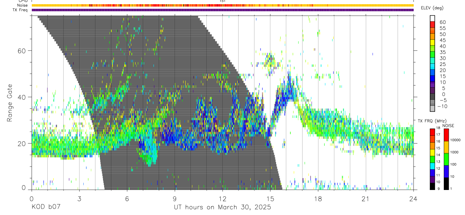Click the red top segment of ELEV color bar
Image resolution: width=465 pixels, height=215 pixels.
(x=432, y=24)
